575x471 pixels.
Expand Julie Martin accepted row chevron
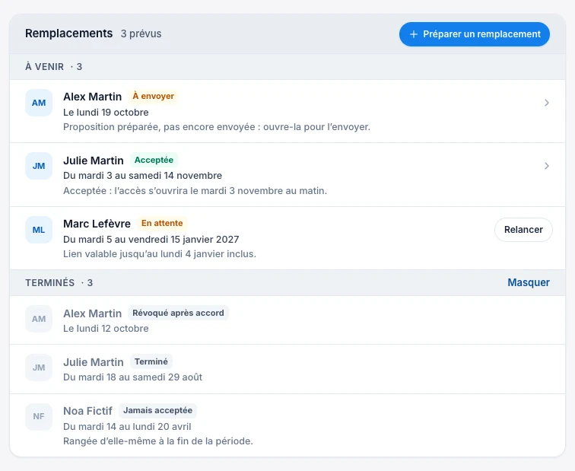[546, 166]
